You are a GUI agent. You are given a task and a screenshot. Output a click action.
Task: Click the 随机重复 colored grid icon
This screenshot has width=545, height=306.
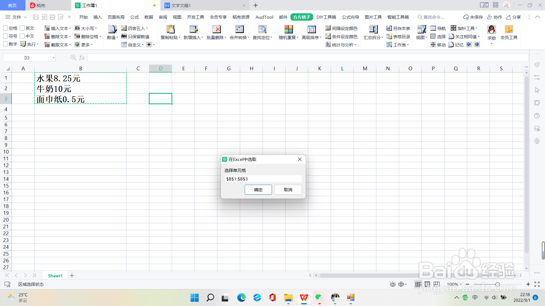288,29
